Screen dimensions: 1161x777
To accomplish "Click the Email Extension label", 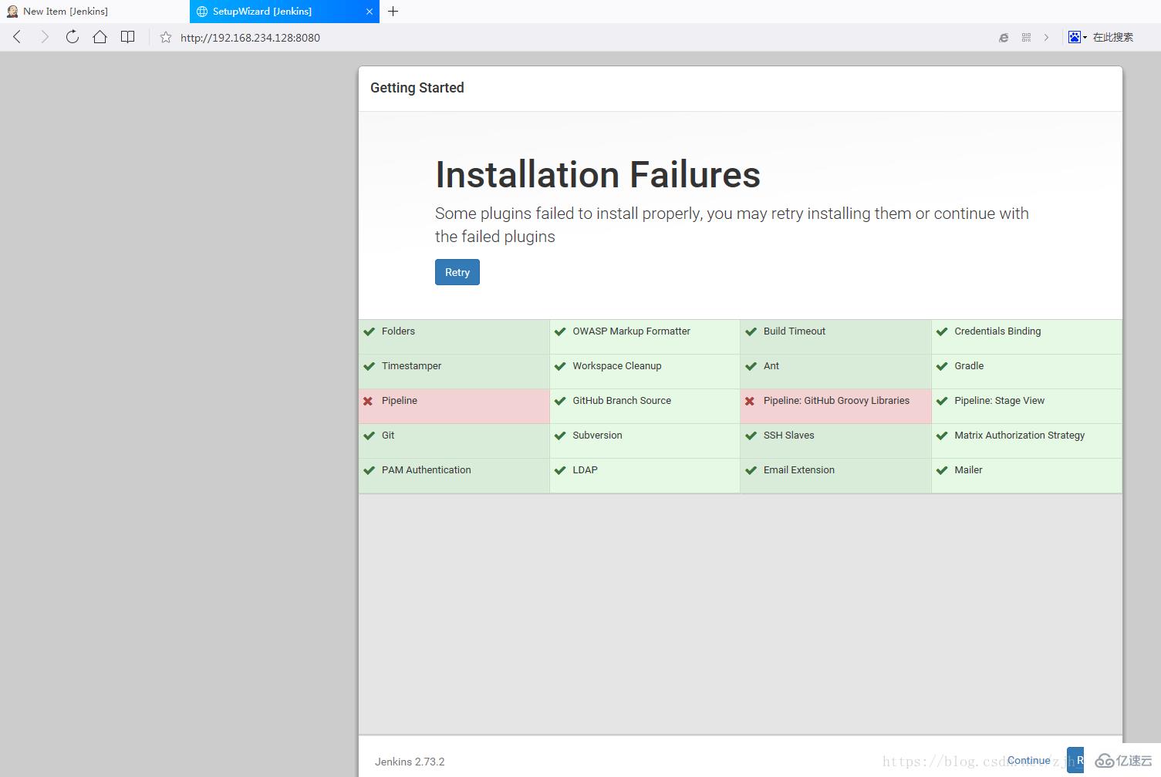I will click(x=799, y=470).
